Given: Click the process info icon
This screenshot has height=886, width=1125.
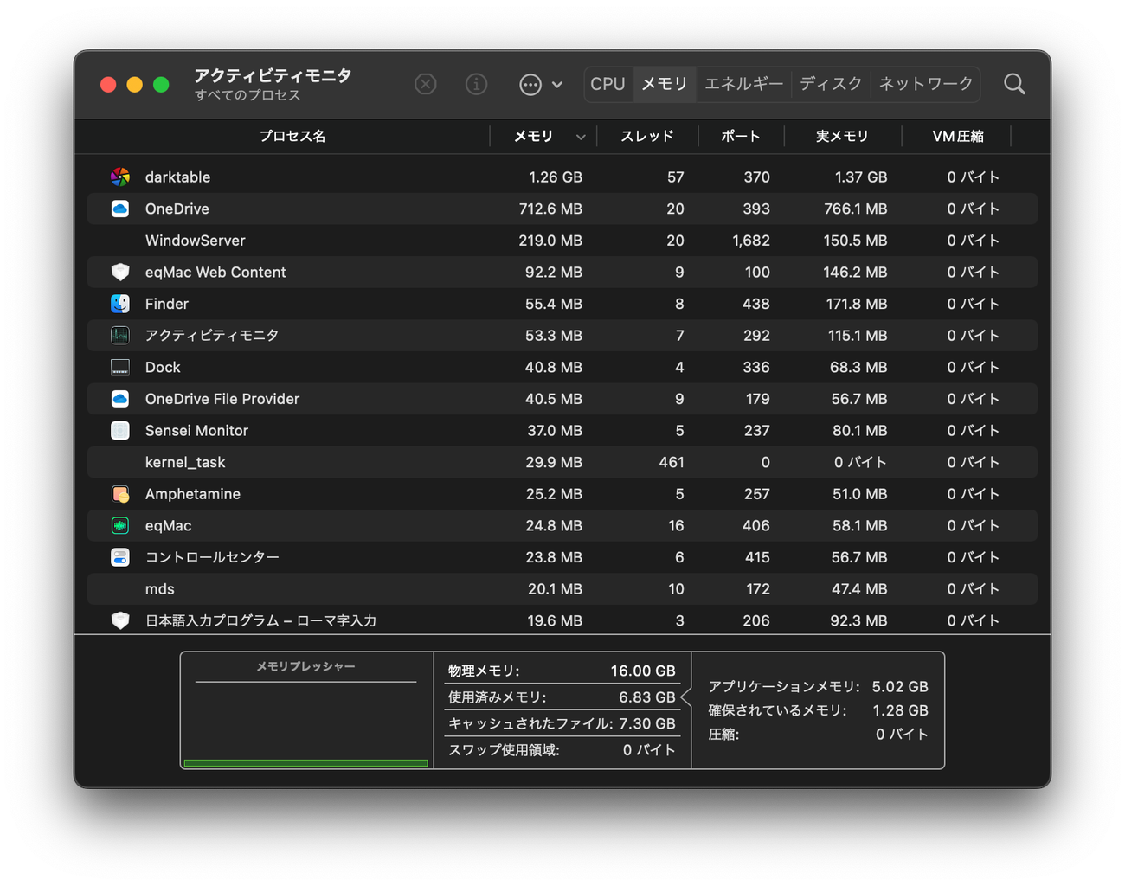Looking at the screenshot, I should (476, 84).
